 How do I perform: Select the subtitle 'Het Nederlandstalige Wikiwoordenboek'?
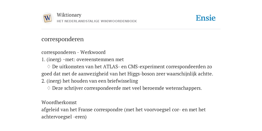tap(97, 21)
